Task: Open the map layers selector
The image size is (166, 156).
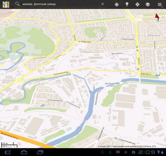Action: tap(148, 4)
